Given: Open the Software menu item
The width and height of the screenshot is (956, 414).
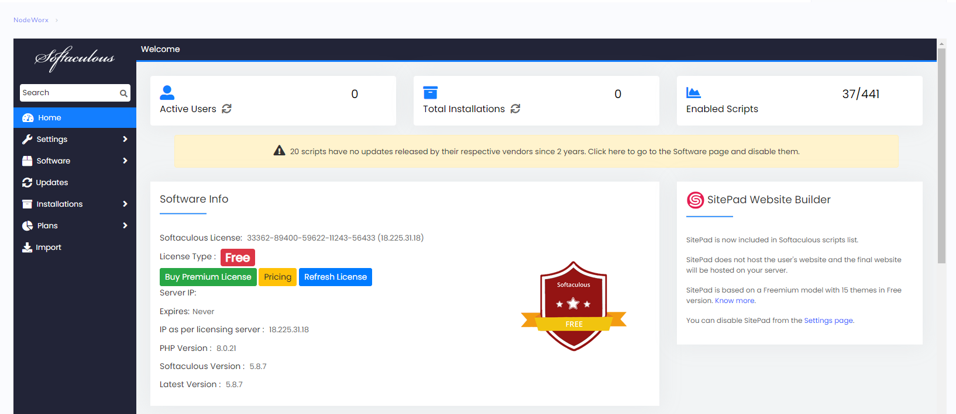Looking at the screenshot, I should pos(75,161).
